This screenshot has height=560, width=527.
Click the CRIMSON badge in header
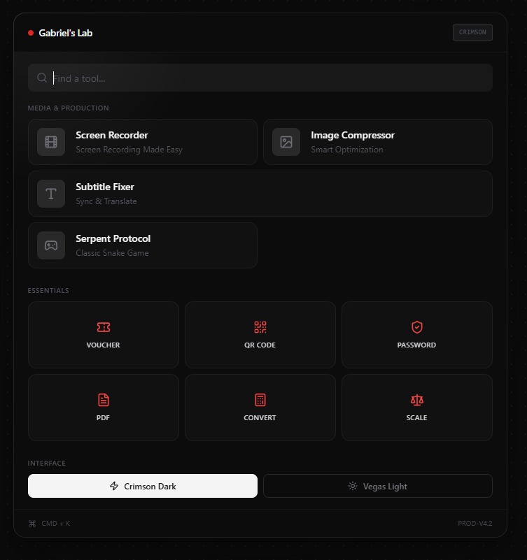[x=472, y=32]
